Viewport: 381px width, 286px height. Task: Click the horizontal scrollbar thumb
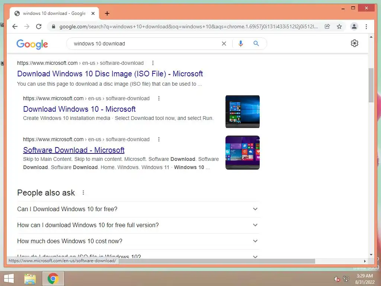click(x=217, y=261)
